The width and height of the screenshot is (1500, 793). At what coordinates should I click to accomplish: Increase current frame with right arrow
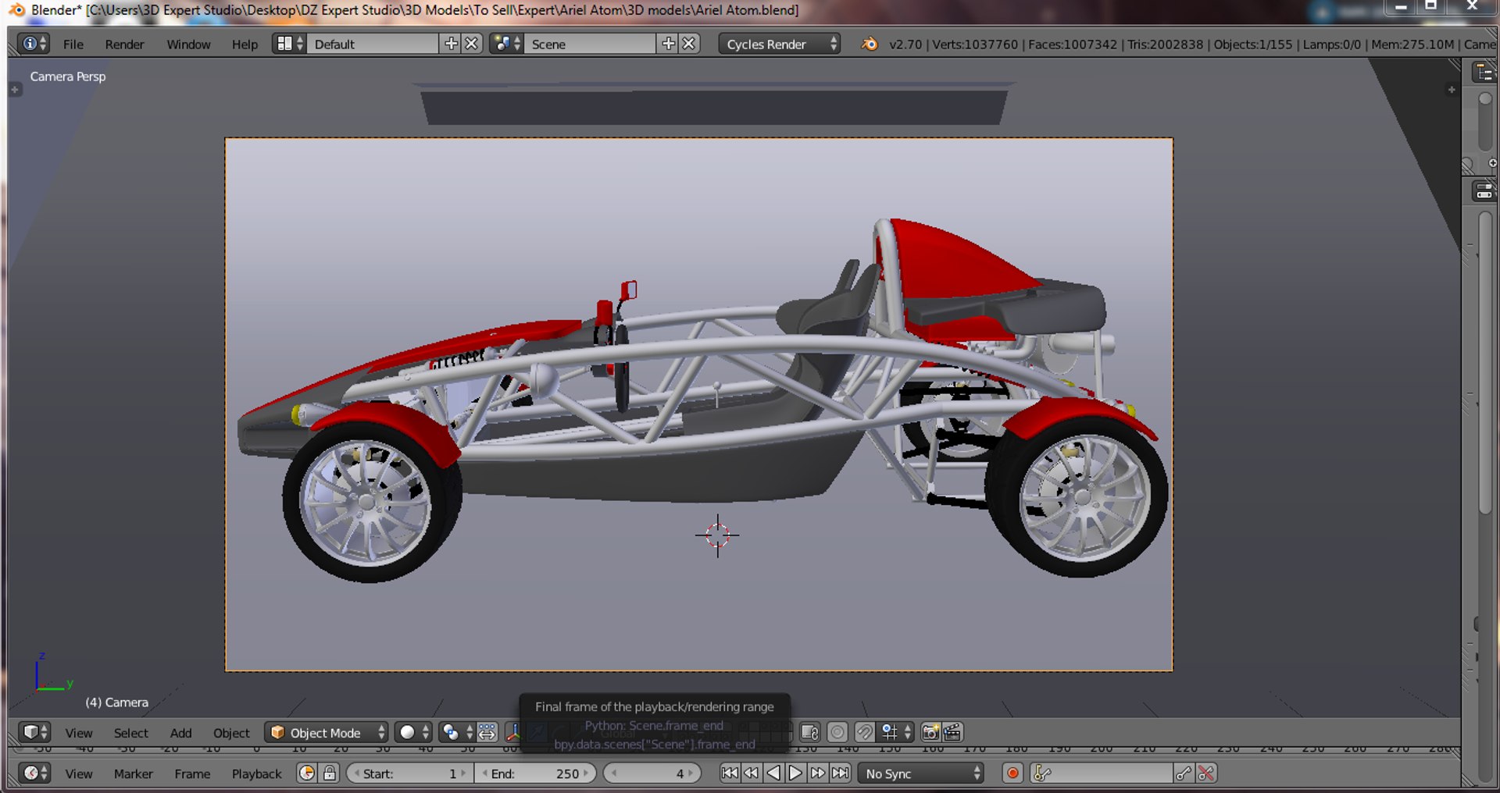[691, 773]
